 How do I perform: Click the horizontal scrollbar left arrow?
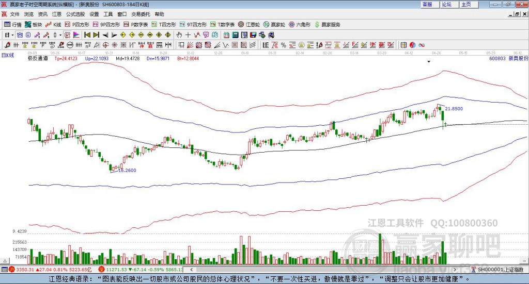(x=191, y=270)
